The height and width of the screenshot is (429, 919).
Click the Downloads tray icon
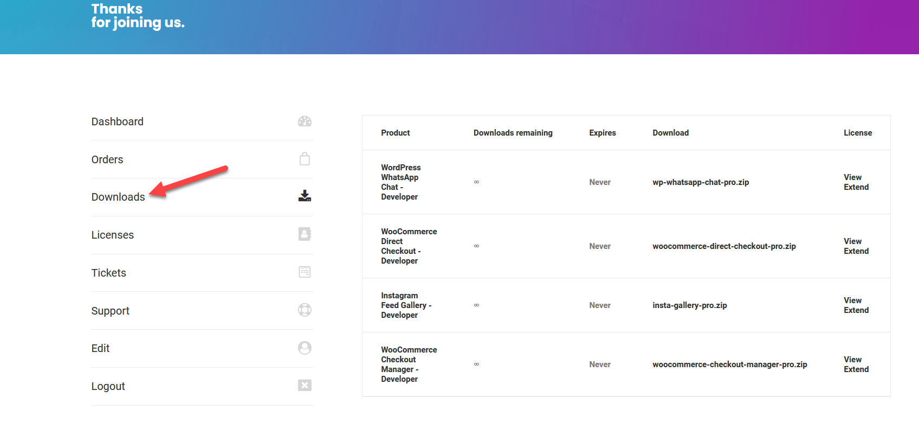[x=305, y=196]
